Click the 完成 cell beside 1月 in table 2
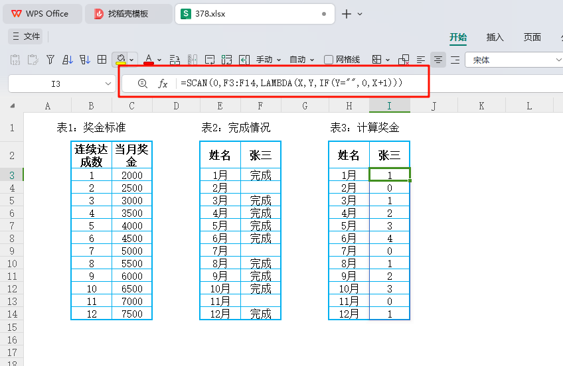The height and width of the screenshot is (366, 563). point(260,175)
